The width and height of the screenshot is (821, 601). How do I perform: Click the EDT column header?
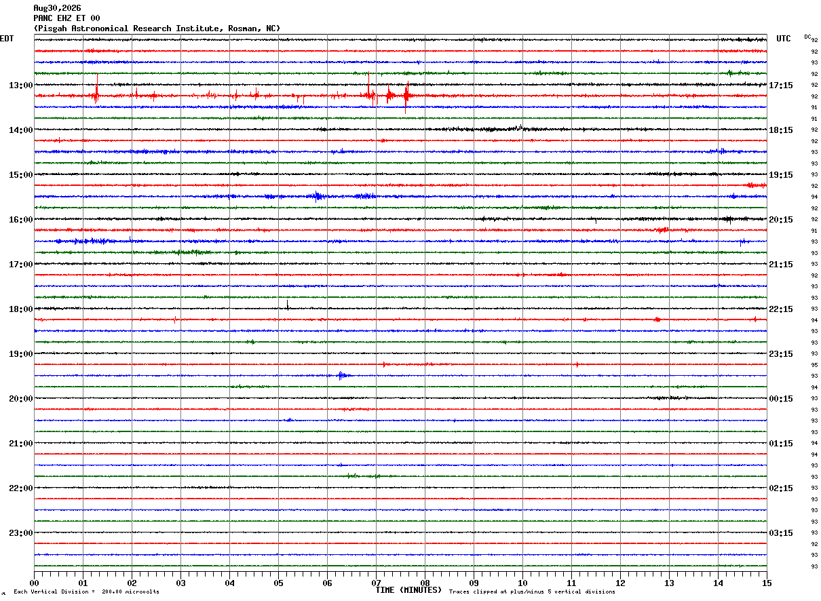click(7, 39)
